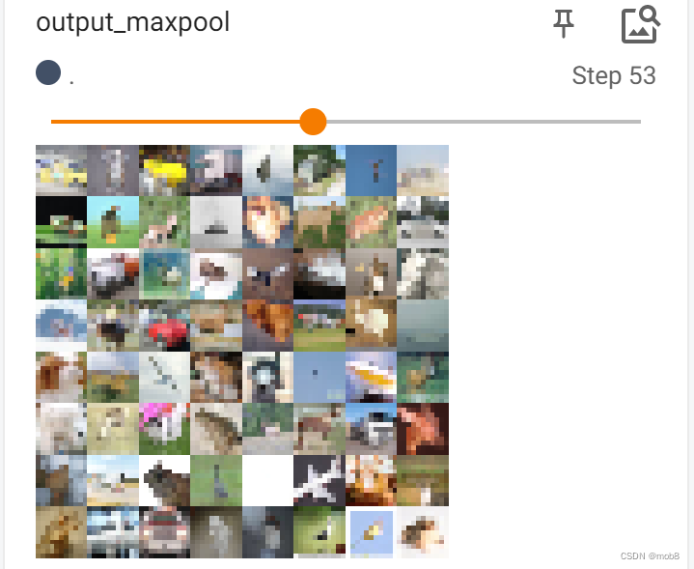Click the orange-red animal on dark tile

pos(423,429)
